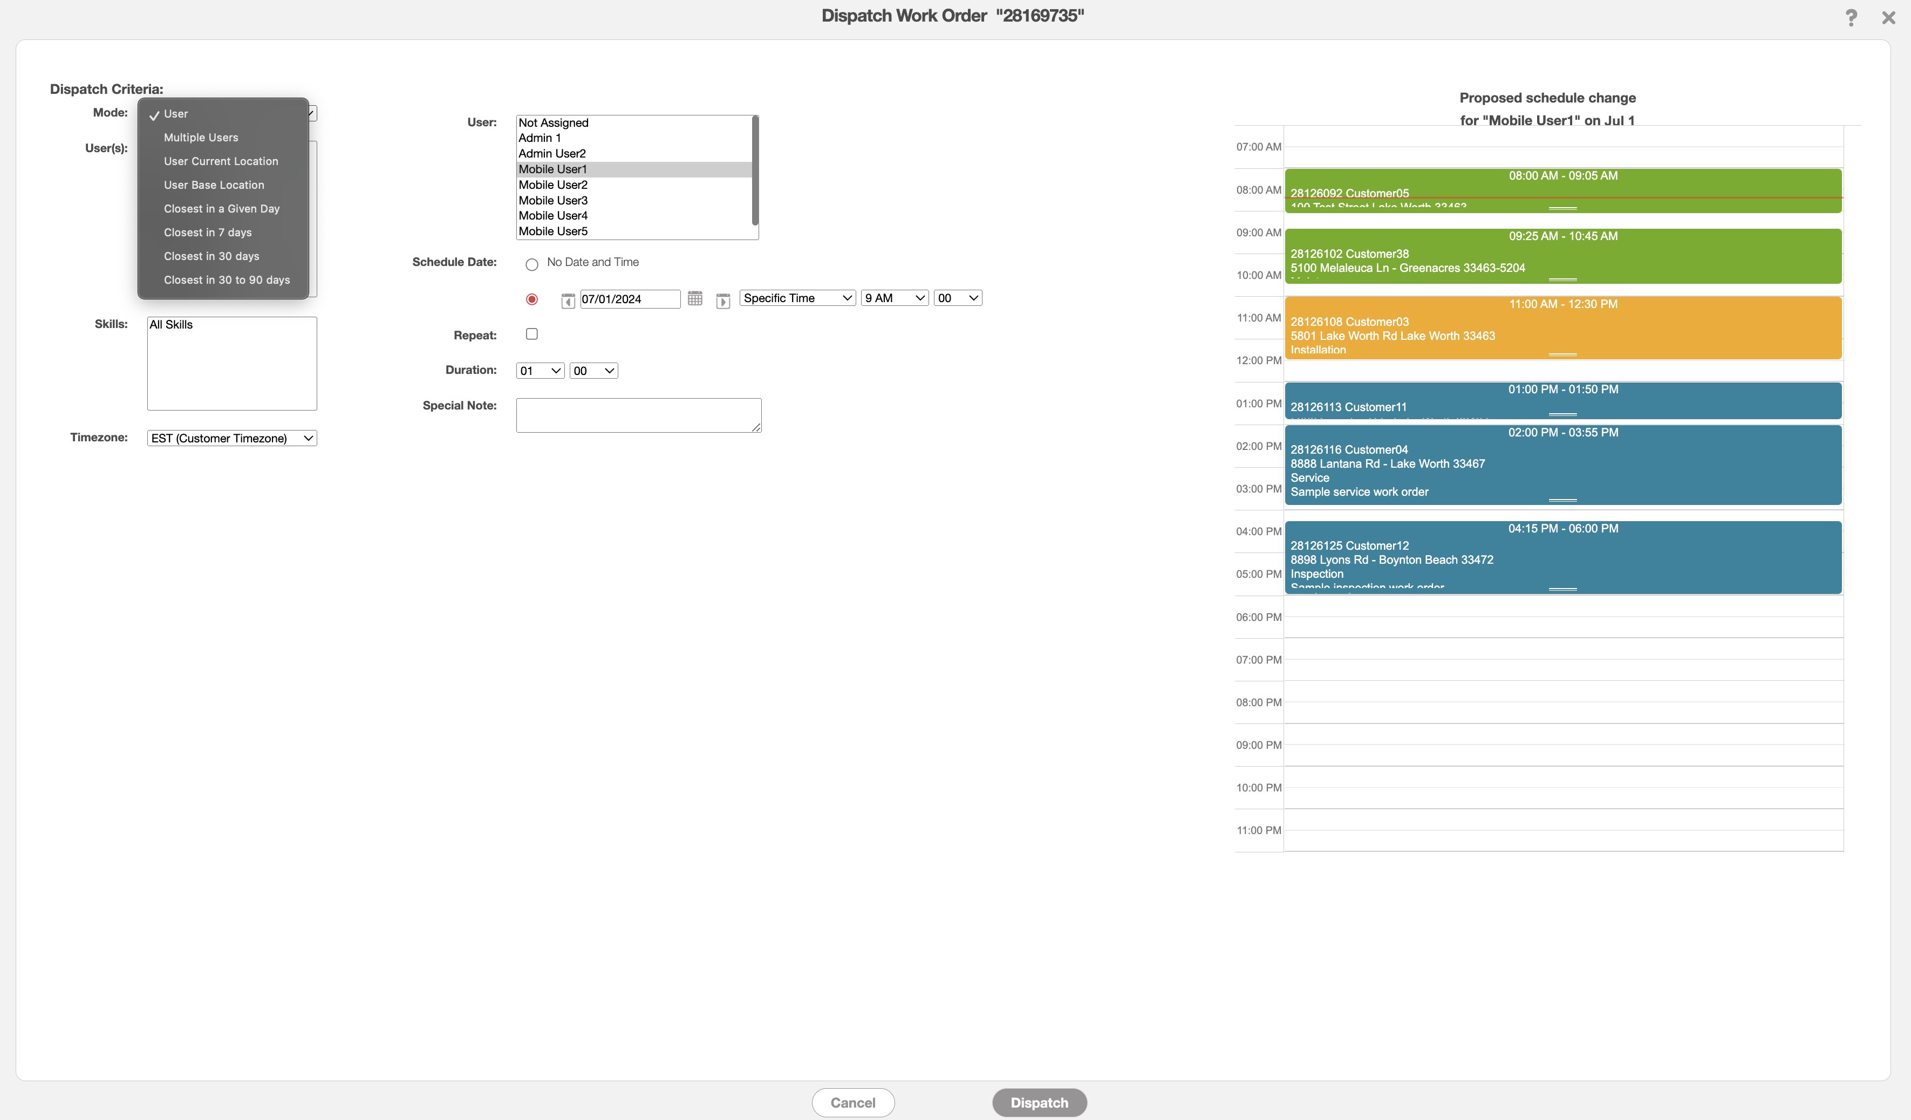Expand the Timezone EST dropdown

(231, 438)
